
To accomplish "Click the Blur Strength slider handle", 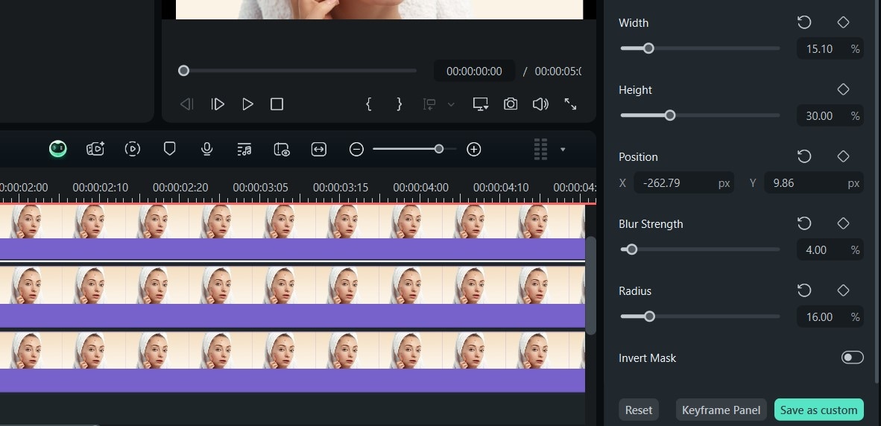I will [x=631, y=249].
